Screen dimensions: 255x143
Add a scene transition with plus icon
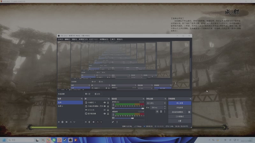pos(157,112)
